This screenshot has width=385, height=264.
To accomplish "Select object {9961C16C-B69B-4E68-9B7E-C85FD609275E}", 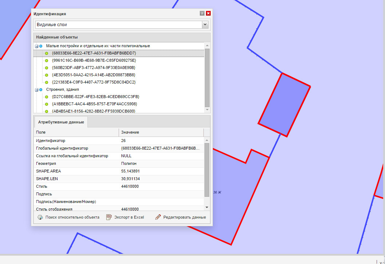I will tap(94, 60).
